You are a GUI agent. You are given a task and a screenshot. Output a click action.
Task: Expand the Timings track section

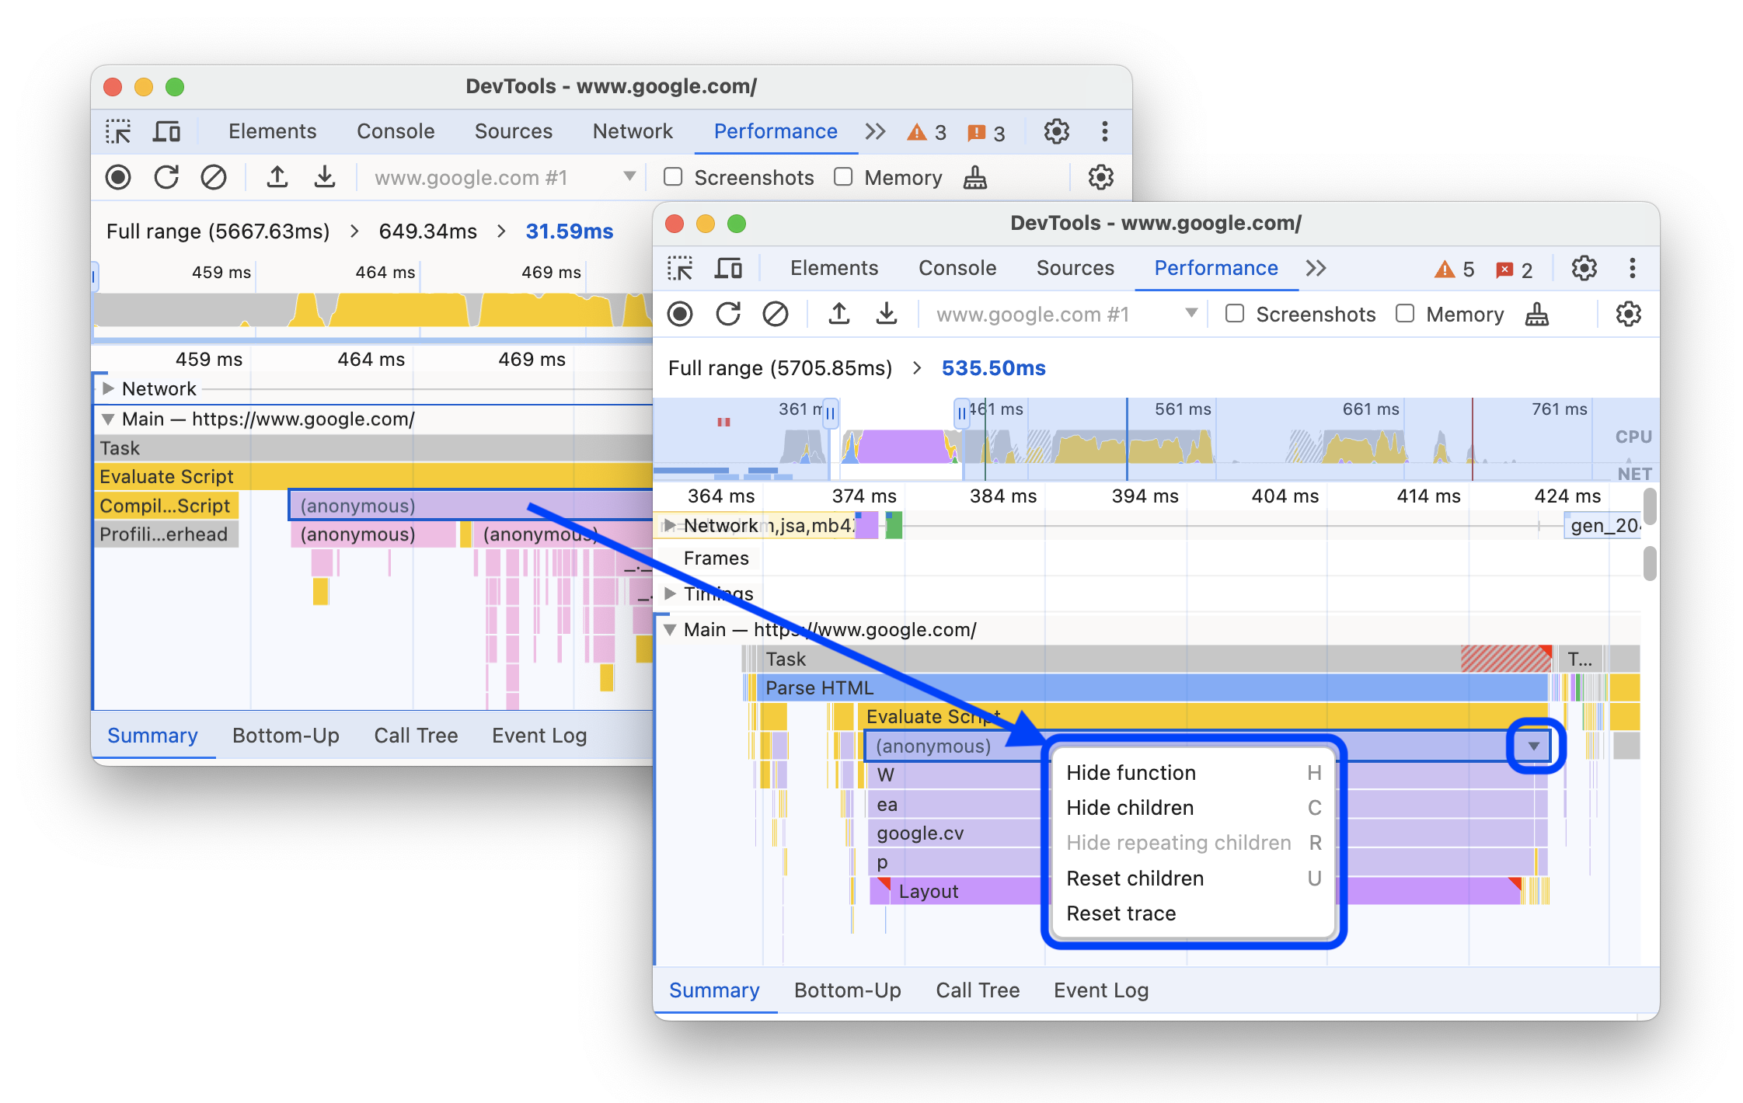coord(672,591)
